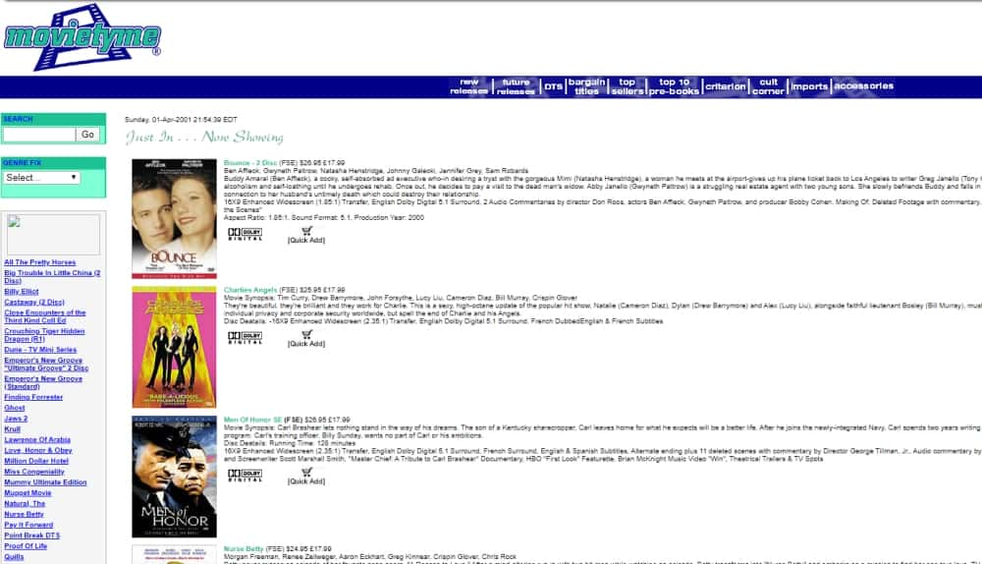Screen dimensions: 982x564
Task: Open top 10 pre-books nav item
Action: 674,86
